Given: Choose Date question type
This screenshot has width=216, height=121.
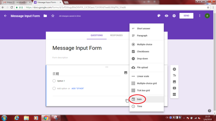Looking at the screenshot, I should 147,99.
